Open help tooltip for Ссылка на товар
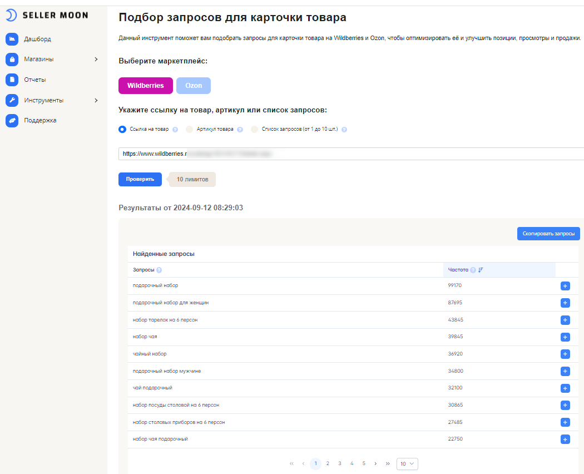The height and width of the screenshot is (474, 584). click(175, 130)
